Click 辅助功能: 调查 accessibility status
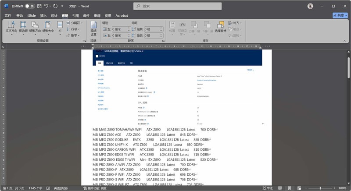This screenshot has width=351, height=191. [95, 188]
